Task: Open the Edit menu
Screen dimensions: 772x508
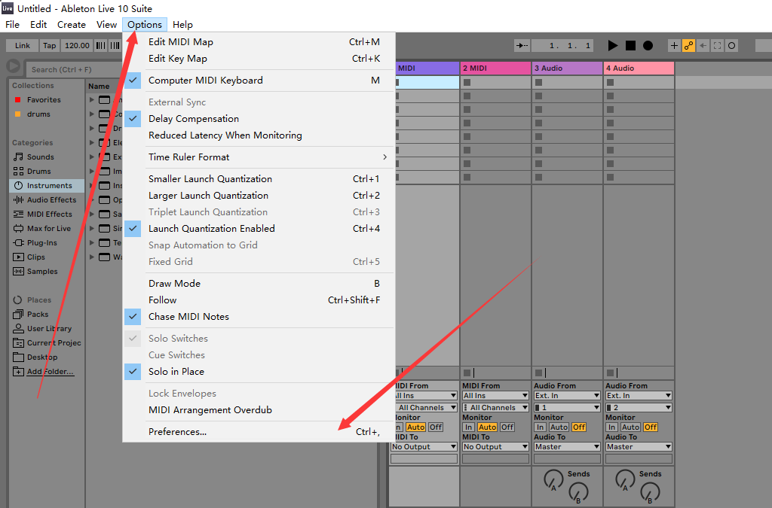Action: 38,25
